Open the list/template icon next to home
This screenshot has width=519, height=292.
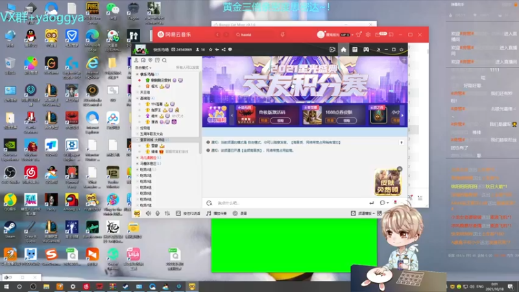(354, 50)
